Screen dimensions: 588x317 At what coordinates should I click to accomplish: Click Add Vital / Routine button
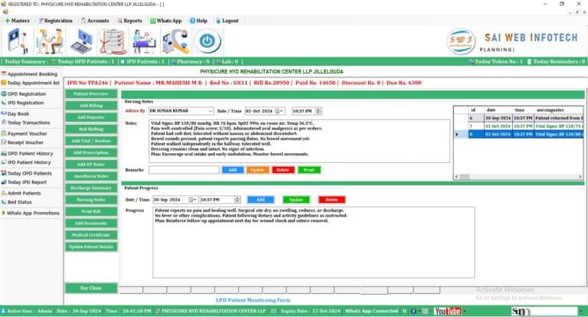click(x=91, y=141)
